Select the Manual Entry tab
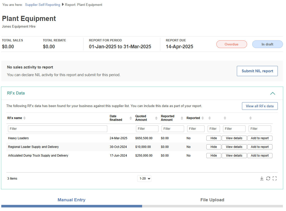 71,200
